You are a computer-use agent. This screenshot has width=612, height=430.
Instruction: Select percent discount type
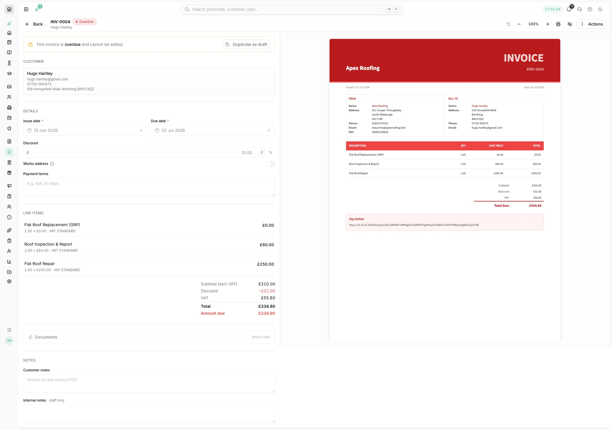click(271, 152)
